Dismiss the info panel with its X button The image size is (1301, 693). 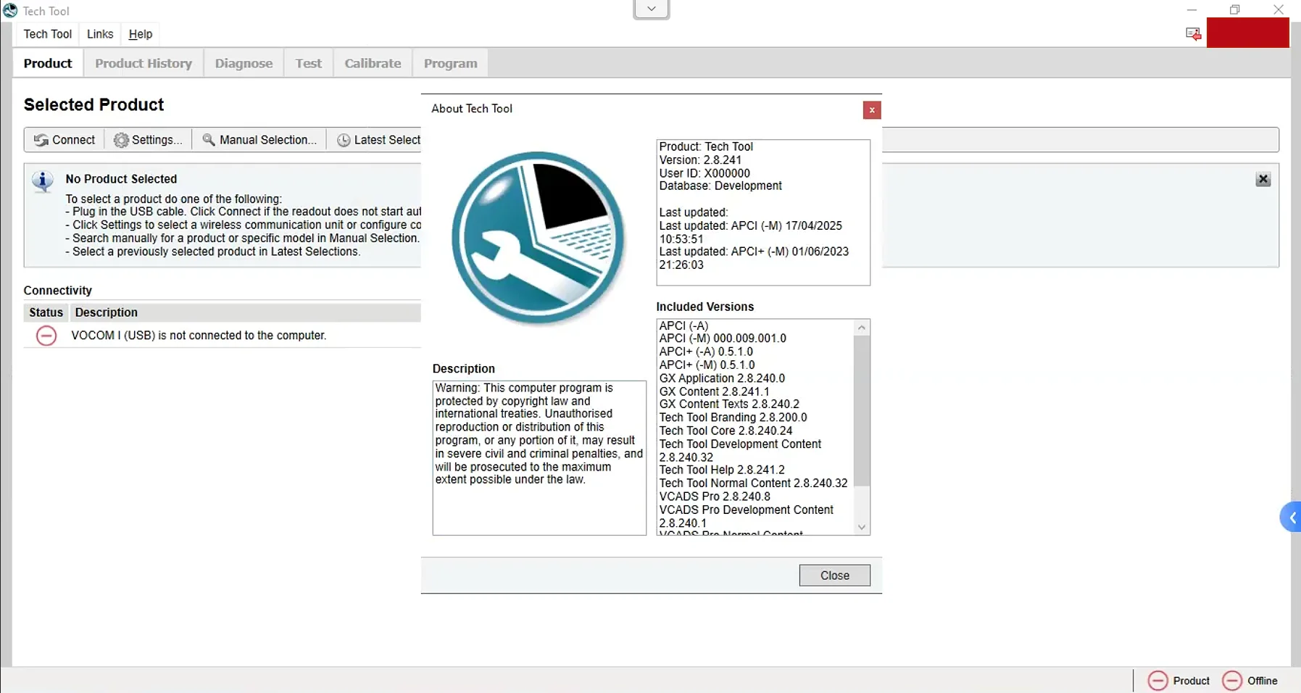coord(1263,179)
